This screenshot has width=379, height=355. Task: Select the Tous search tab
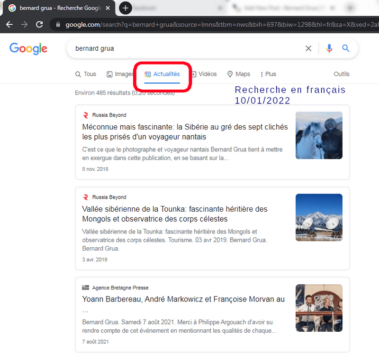[x=85, y=74]
